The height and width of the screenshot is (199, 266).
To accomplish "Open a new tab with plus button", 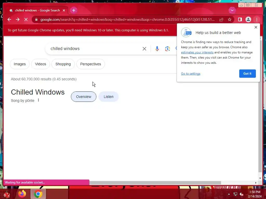I will (x=74, y=10).
